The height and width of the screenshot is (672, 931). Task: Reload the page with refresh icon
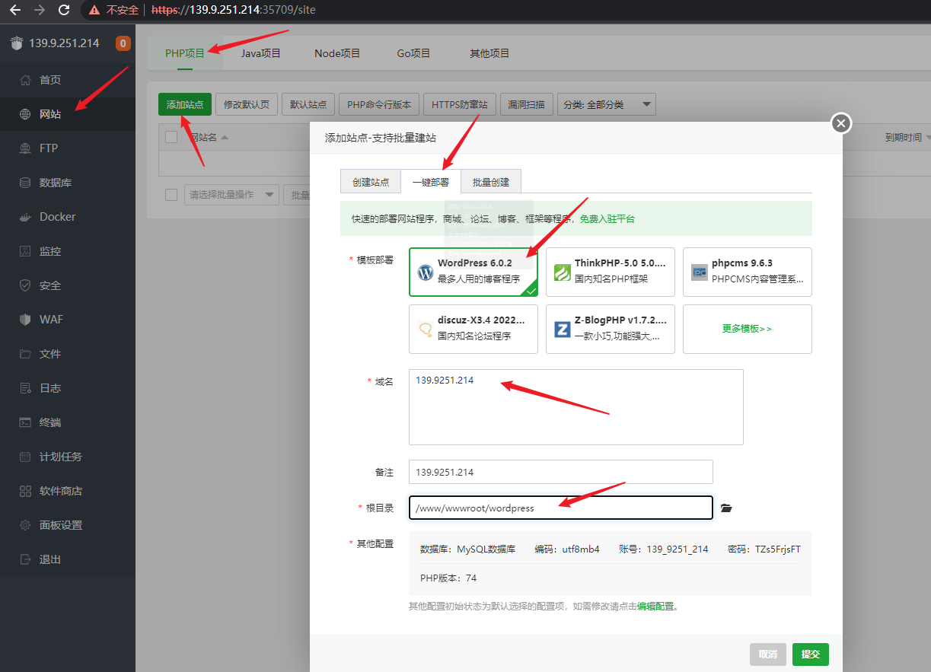pyautogui.click(x=64, y=10)
